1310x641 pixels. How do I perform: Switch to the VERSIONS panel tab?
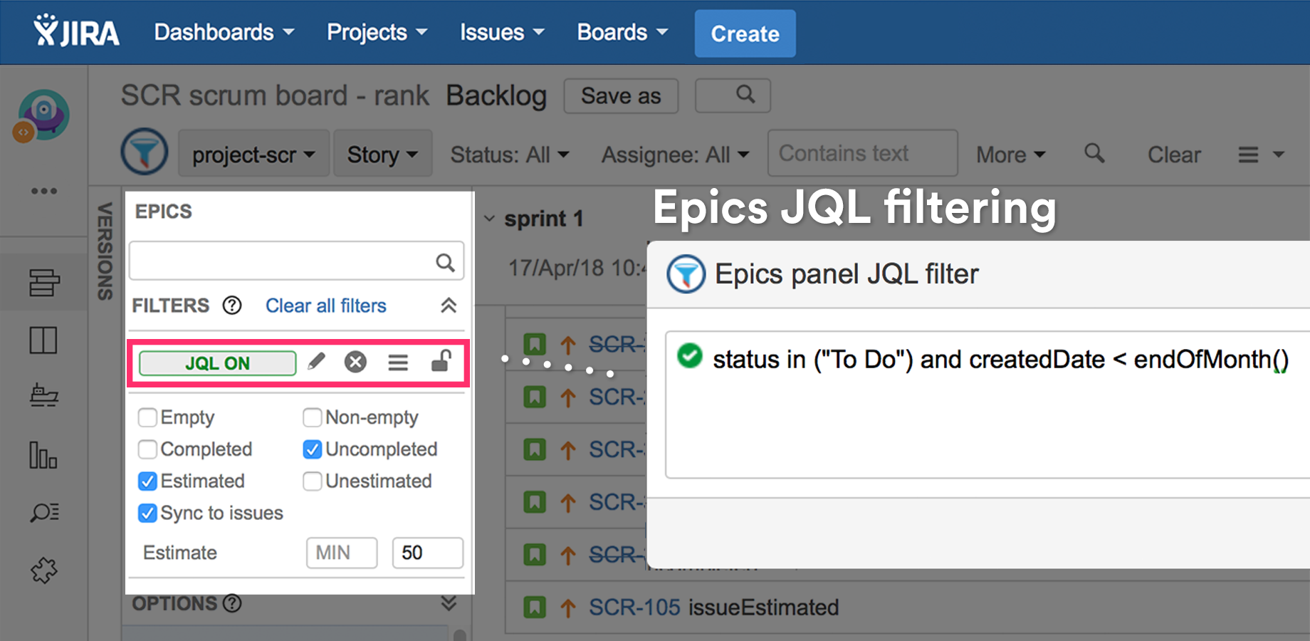105,251
